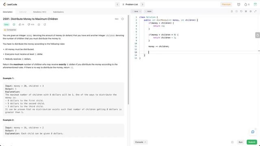The height and width of the screenshot is (146, 260).
Task: Click 'Everyone must receive at least 1 dollar' text
Action: [x=24, y=54]
